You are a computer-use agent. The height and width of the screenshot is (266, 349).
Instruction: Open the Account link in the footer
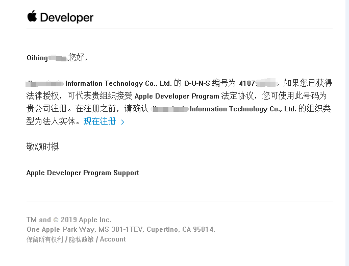(113, 239)
